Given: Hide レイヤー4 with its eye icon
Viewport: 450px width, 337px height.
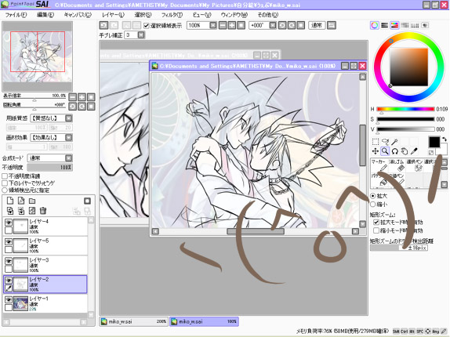Looking at the screenshot, I should point(9,223).
